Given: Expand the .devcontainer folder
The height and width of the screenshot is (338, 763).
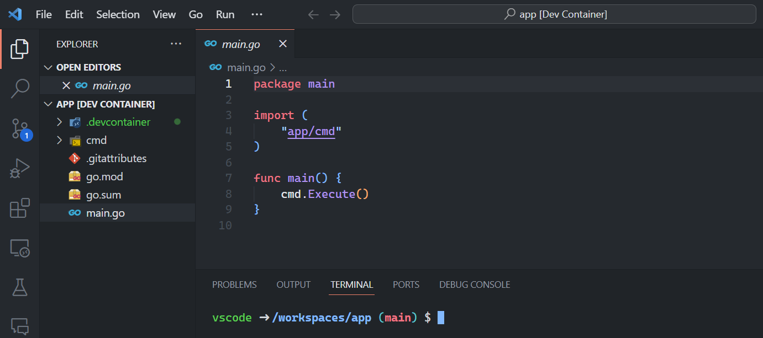Looking at the screenshot, I should click(x=59, y=121).
